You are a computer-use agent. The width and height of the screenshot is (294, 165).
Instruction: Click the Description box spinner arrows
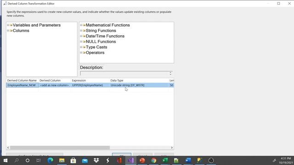pos(170,73)
